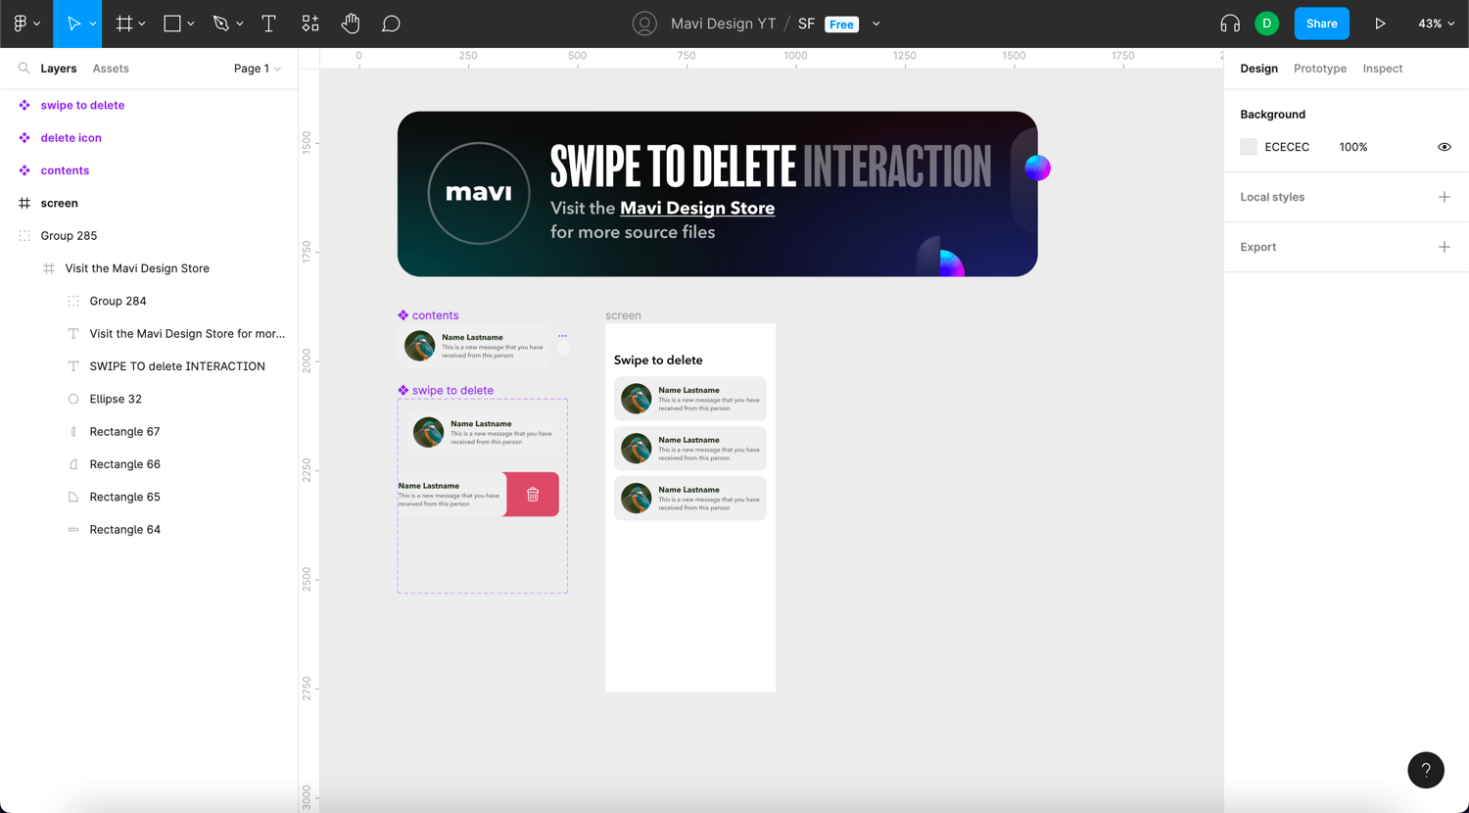Toggle background color visibility eye icon
This screenshot has height=813, width=1469.
click(1444, 147)
